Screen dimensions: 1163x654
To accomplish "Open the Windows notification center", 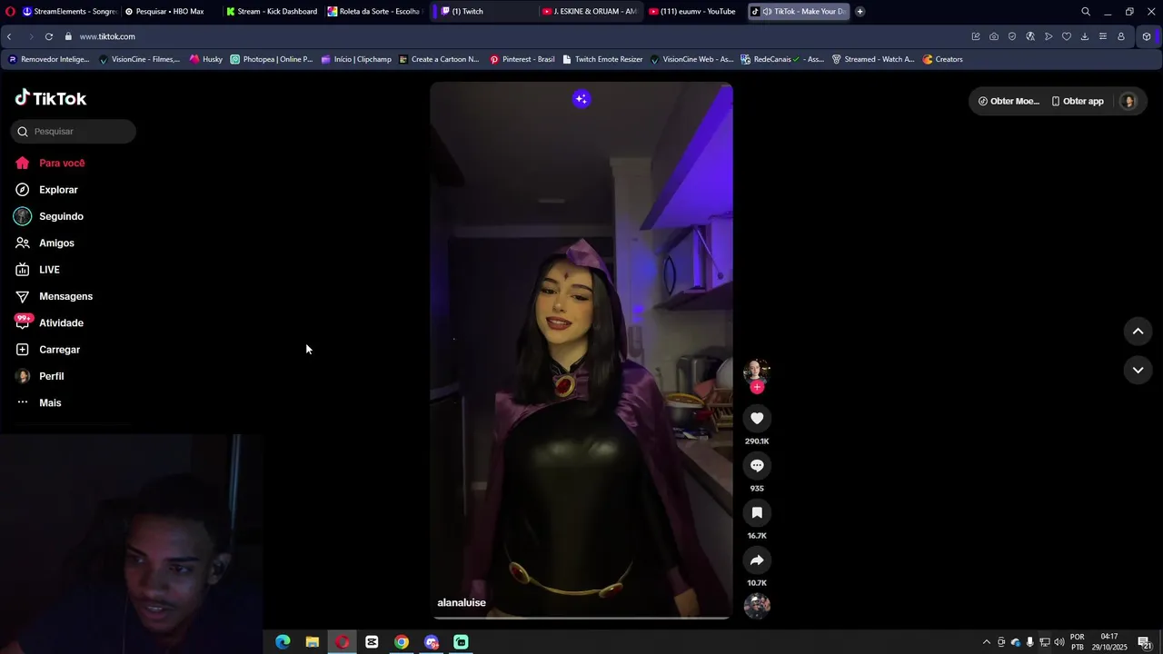I will click(x=1145, y=642).
